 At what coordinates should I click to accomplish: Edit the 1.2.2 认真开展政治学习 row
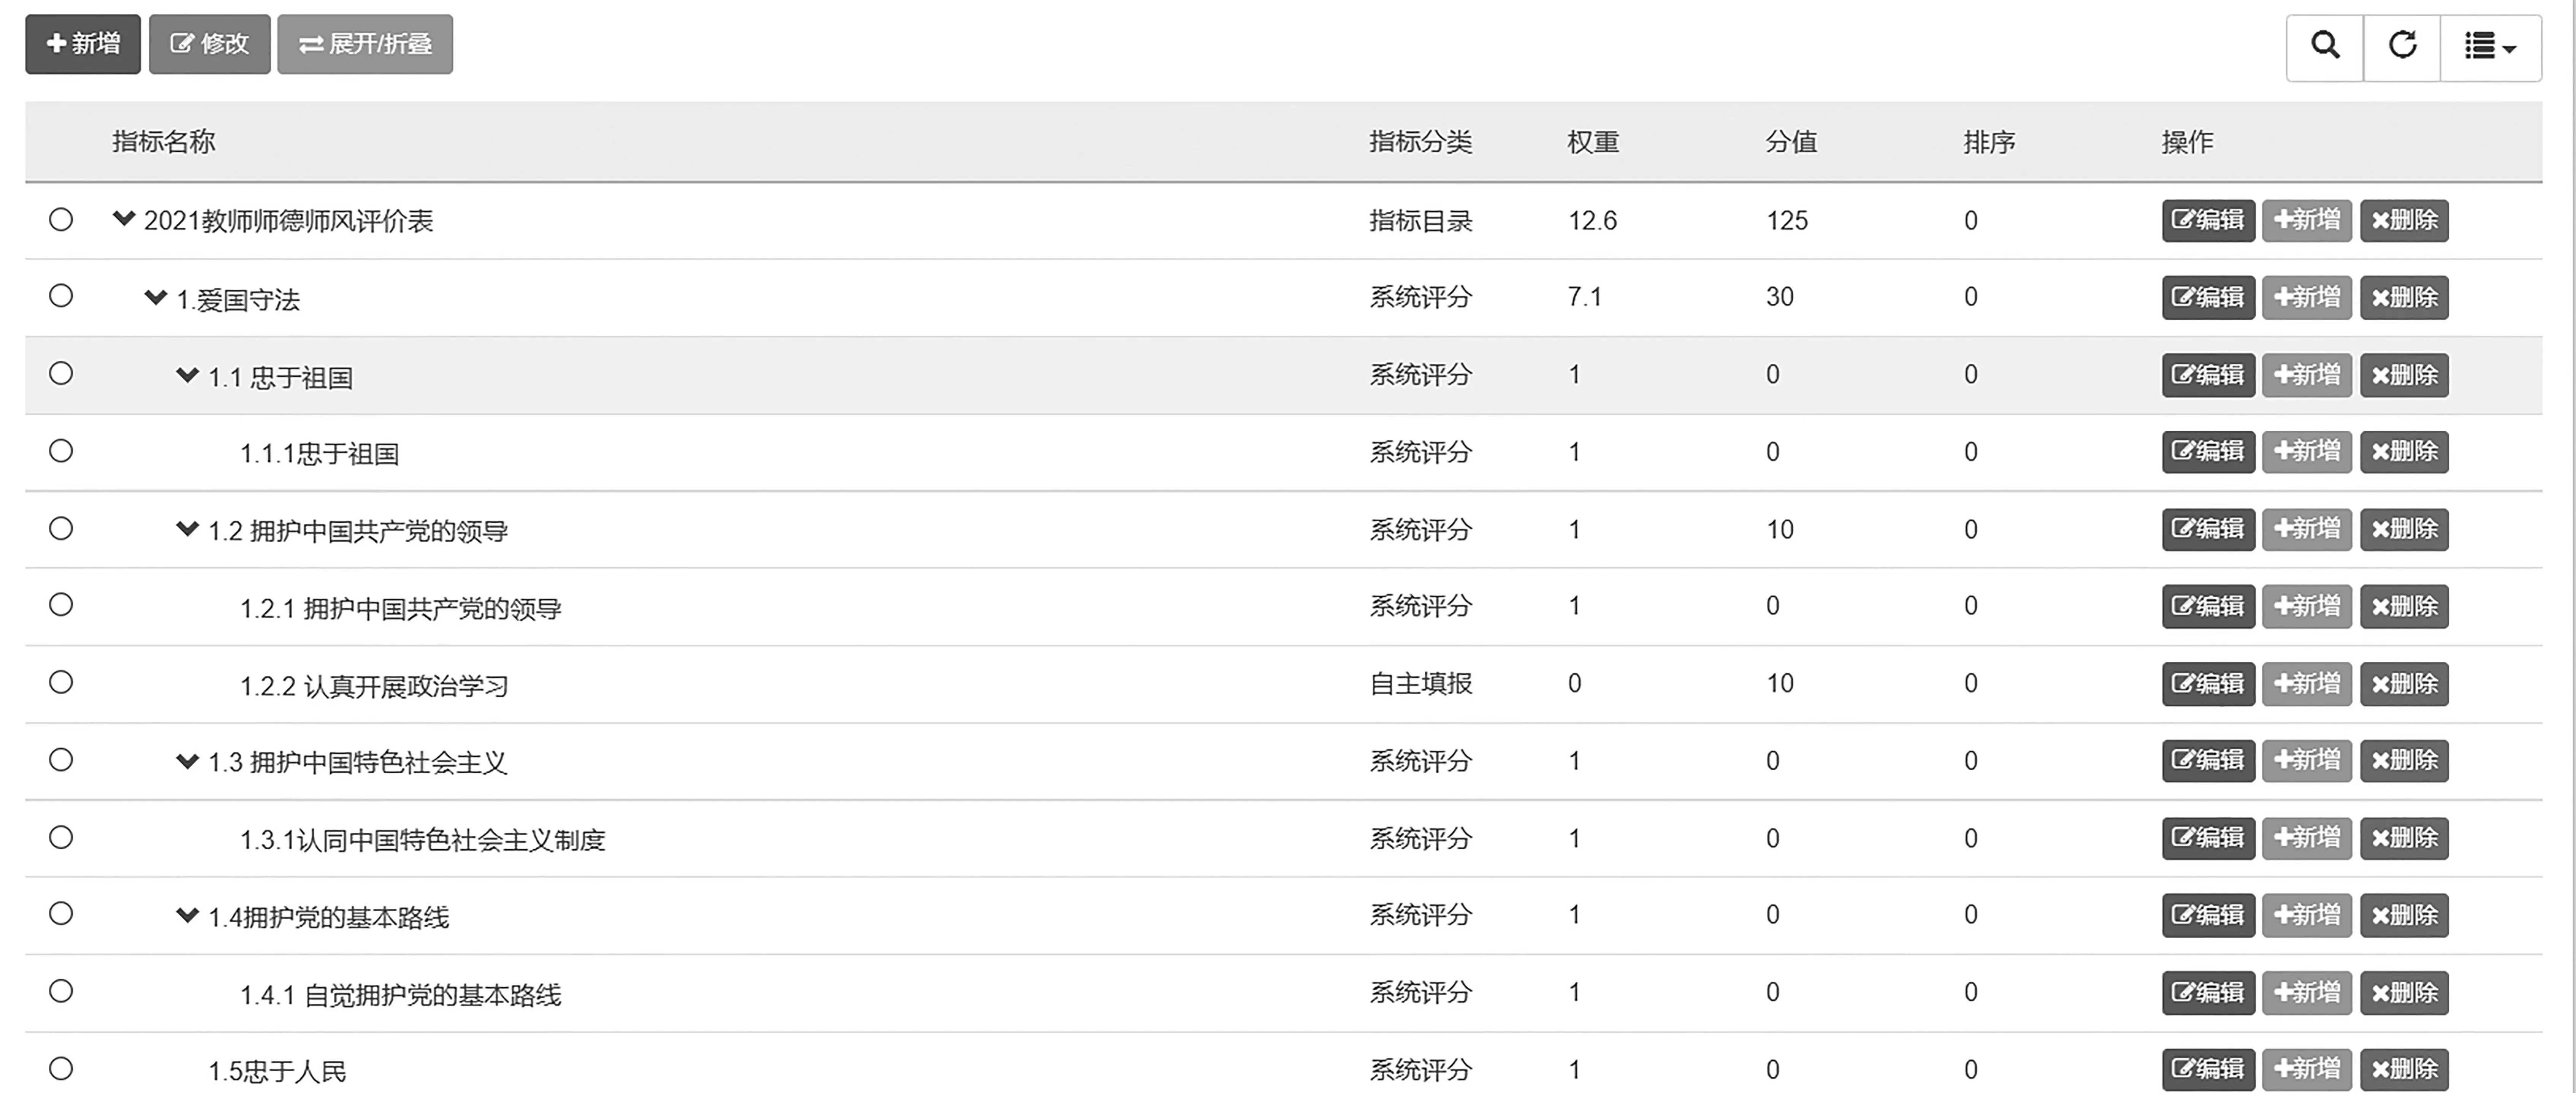tap(2208, 684)
